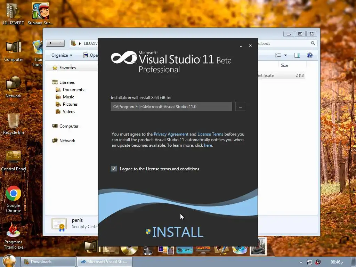This screenshot has height=267, width=356.
Task: Expand the address bar arrow before LILUZIV
Action: (80, 43)
